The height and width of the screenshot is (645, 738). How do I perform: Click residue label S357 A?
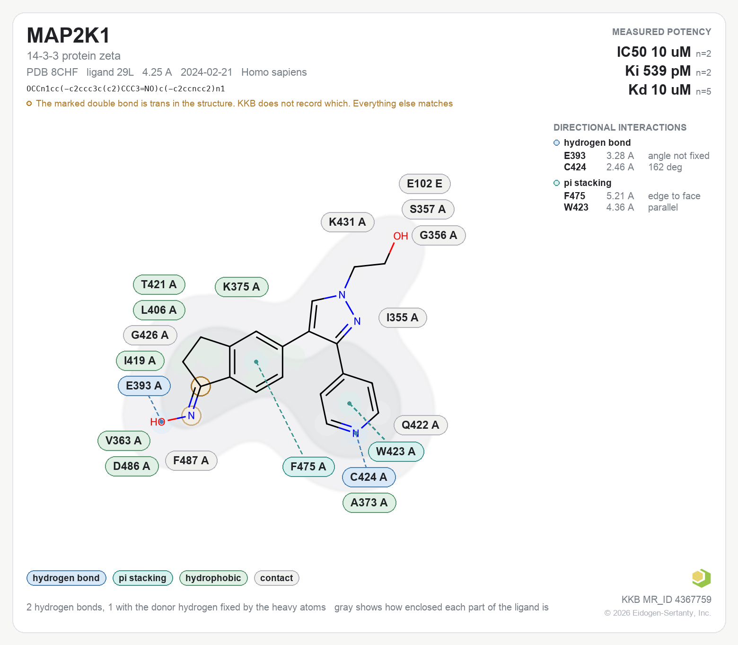tap(428, 209)
